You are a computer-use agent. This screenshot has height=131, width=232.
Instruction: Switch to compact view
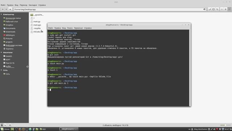click(x=229, y=9)
